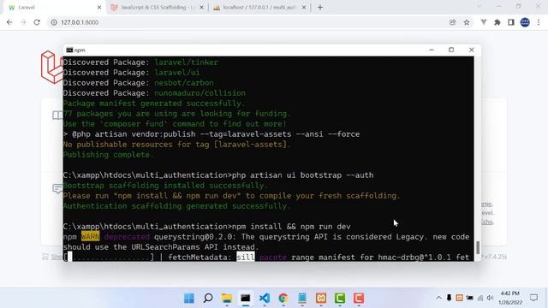The height and width of the screenshot is (308, 548).
Task: Close the npm terminal window
Action: [472, 50]
